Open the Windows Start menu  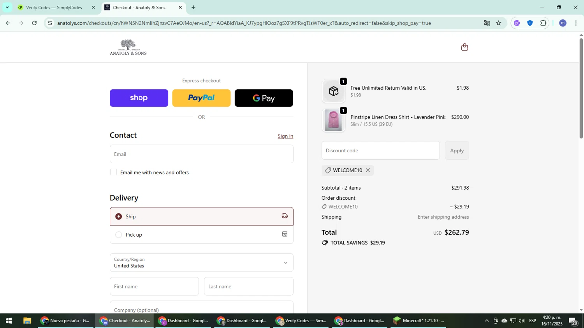(x=9, y=321)
